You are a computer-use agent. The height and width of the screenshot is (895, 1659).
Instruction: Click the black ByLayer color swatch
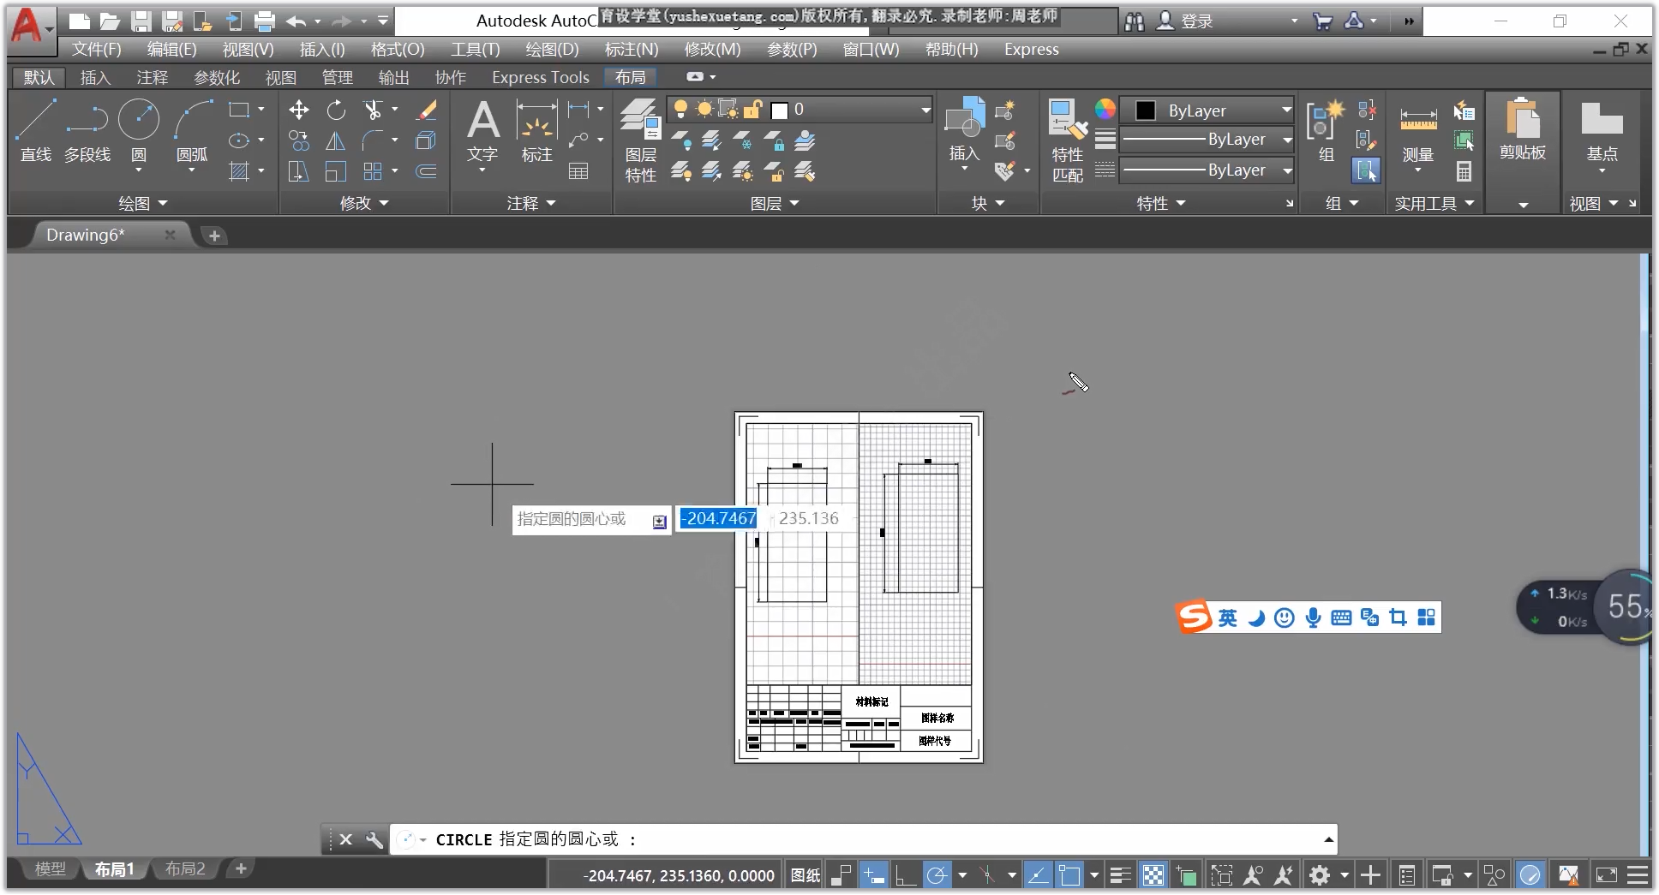click(x=1146, y=110)
